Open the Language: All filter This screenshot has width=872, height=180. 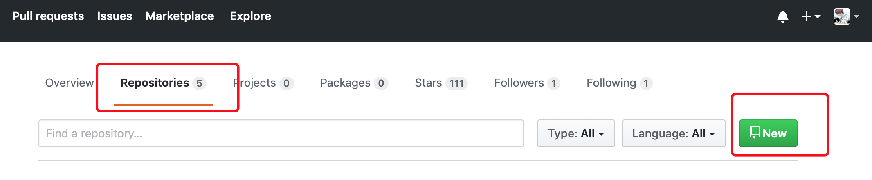pyautogui.click(x=674, y=133)
